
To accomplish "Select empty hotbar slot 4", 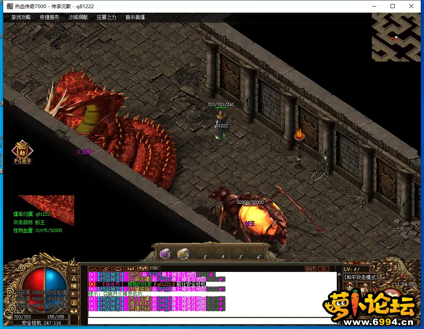I will click(x=220, y=254).
